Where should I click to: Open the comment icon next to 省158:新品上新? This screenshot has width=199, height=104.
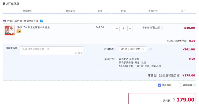coord(162,28)
